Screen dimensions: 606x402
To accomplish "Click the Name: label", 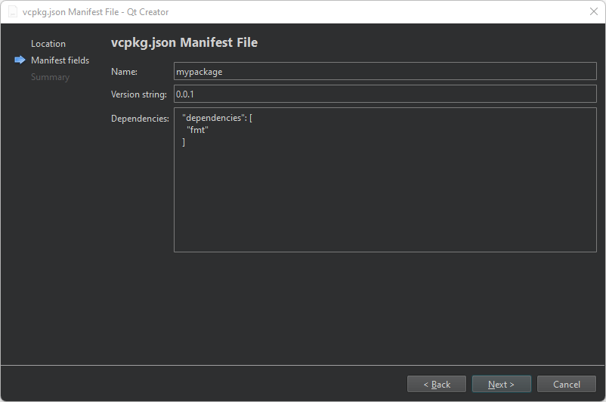I will 124,72.
